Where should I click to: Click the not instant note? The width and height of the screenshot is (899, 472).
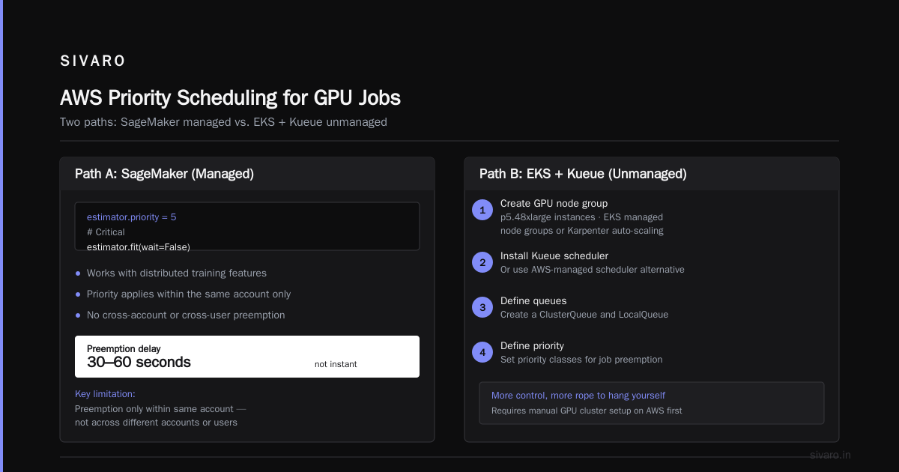point(336,364)
